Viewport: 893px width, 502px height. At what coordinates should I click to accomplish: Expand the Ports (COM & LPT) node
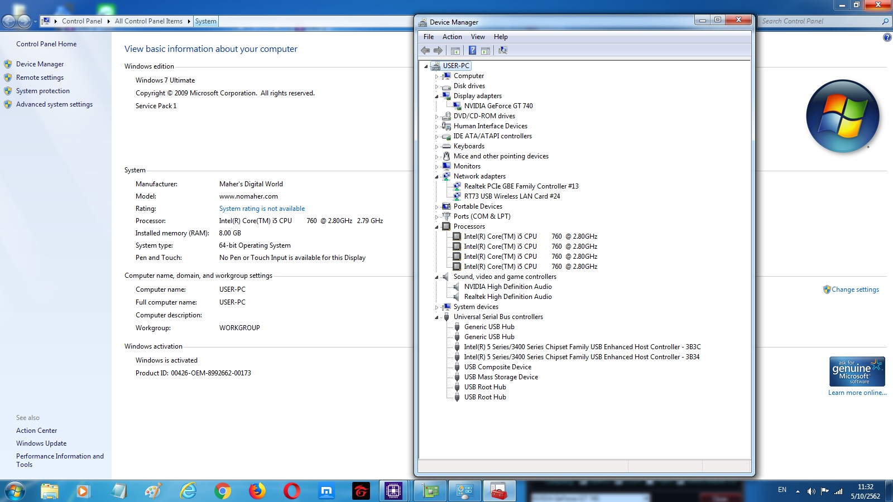pos(437,217)
